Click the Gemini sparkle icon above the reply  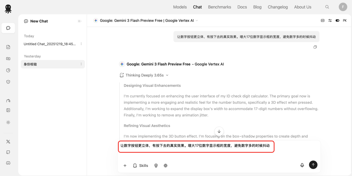(x=122, y=64)
